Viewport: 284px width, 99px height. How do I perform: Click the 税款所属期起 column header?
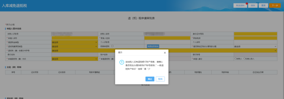click(94, 72)
